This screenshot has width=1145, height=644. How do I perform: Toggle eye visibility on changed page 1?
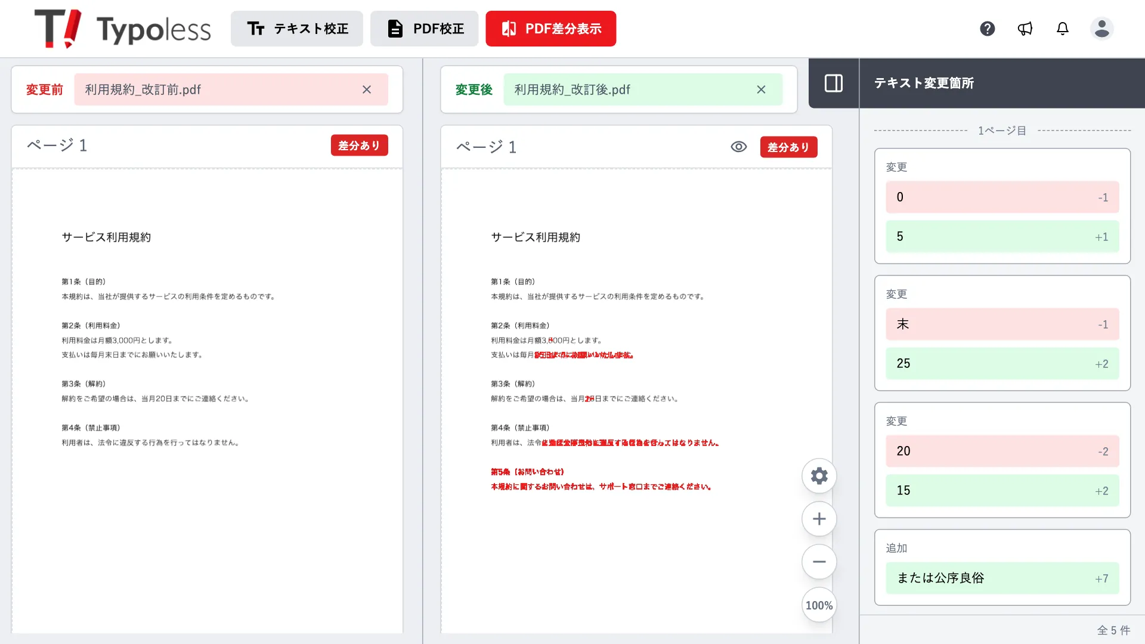739,147
